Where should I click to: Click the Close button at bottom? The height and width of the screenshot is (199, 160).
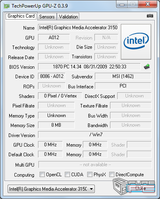(x=141, y=188)
